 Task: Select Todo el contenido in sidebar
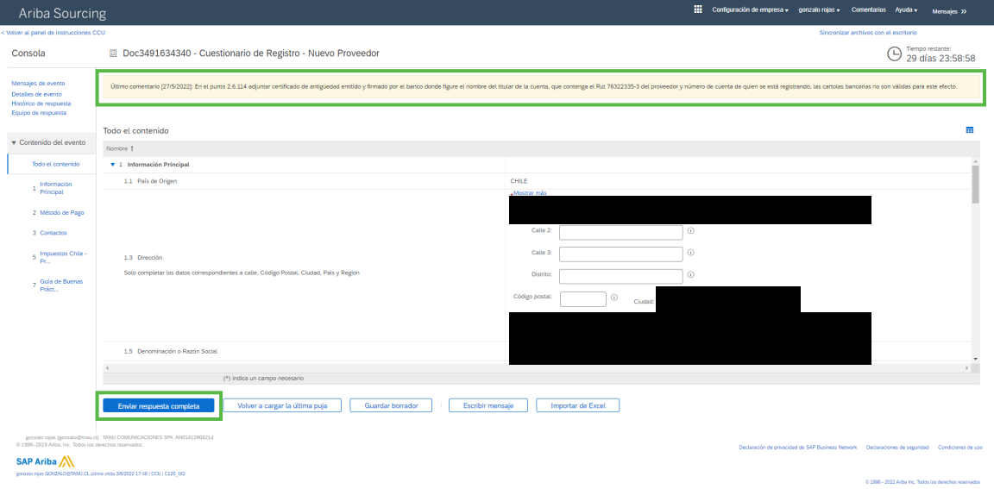pyautogui.click(x=56, y=164)
